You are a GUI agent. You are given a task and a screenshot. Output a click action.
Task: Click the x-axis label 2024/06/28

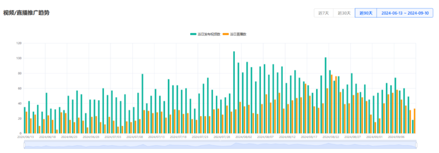coord(91,137)
